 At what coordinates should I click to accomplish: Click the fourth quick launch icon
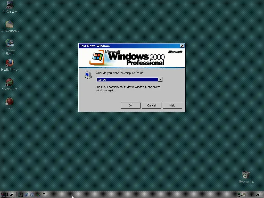pos(38,195)
